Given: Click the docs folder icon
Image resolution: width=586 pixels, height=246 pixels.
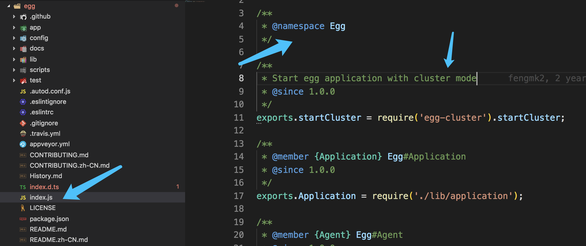Looking at the screenshot, I should pyautogui.click(x=23, y=49).
